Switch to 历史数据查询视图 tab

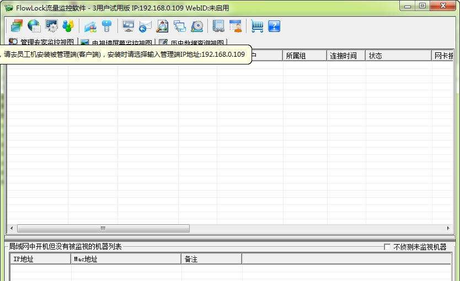point(192,42)
